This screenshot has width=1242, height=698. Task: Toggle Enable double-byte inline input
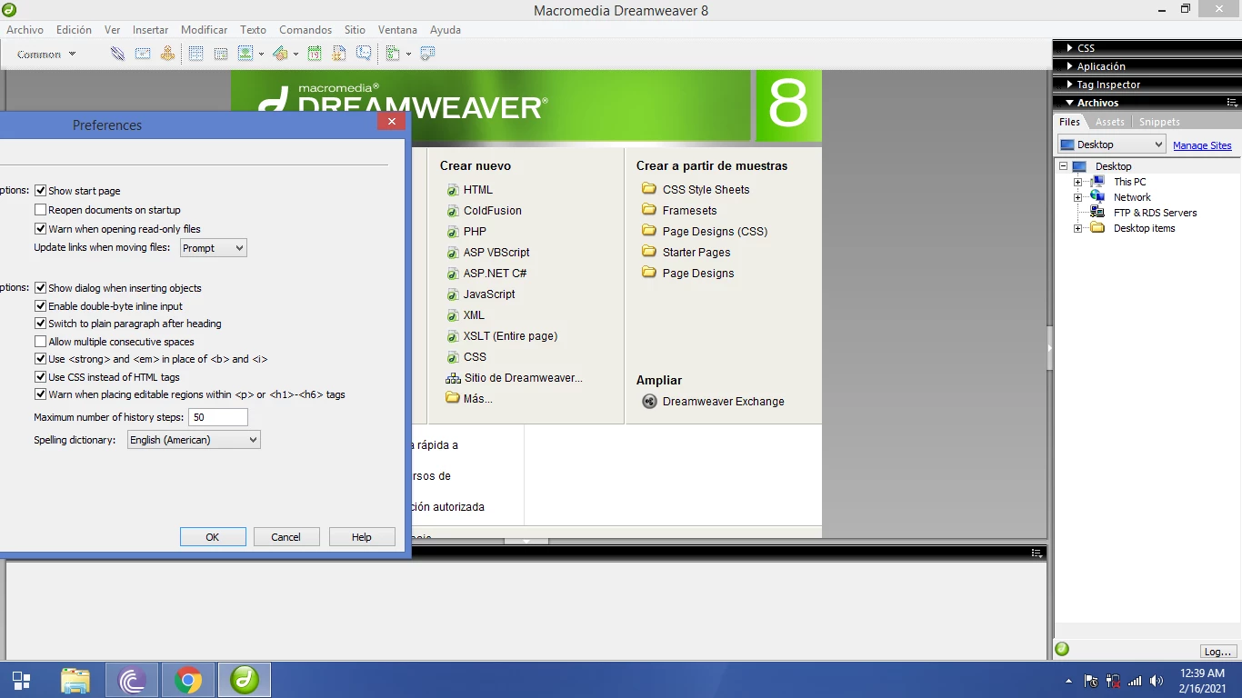click(x=40, y=306)
